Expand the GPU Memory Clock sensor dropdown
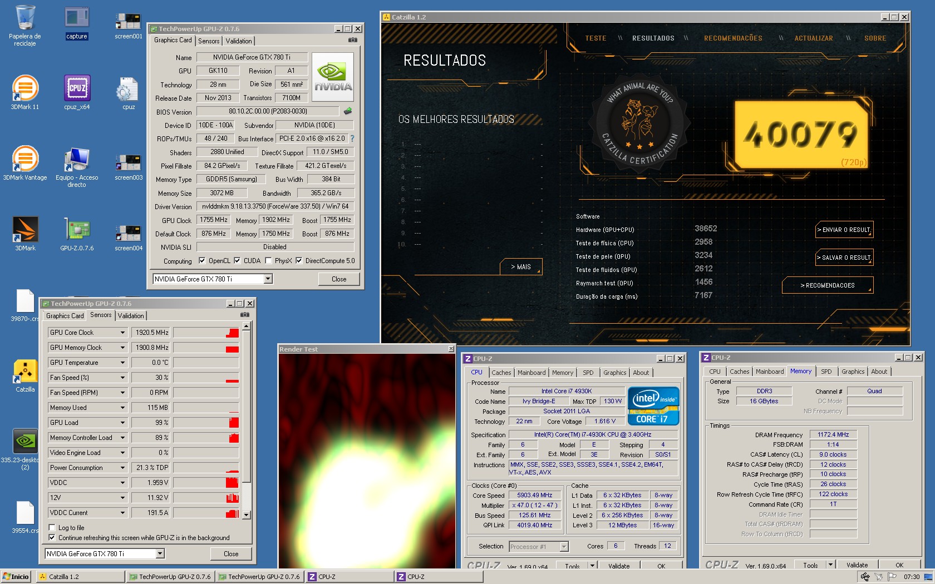The height and width of the screenshot is (584, 935). coord(122,348)
